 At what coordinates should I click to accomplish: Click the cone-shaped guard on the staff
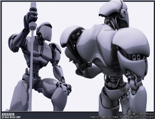tap(33, 26)
